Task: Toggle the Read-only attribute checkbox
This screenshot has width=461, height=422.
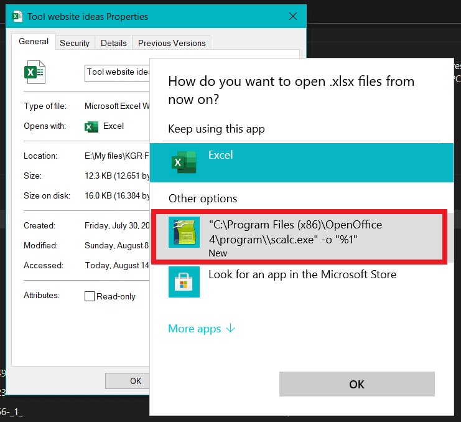Action: point(90,296)
